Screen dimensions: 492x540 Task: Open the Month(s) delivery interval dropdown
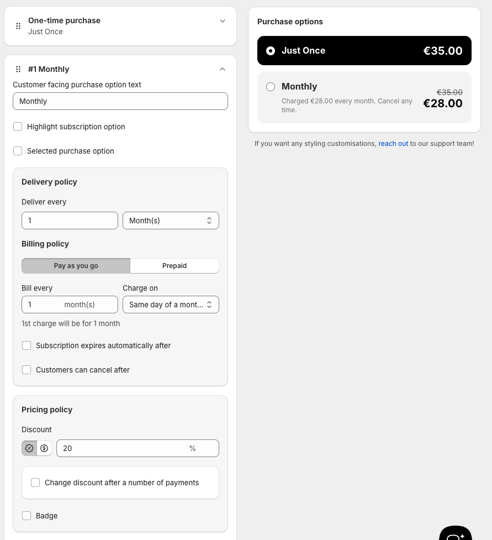(171, 221)
